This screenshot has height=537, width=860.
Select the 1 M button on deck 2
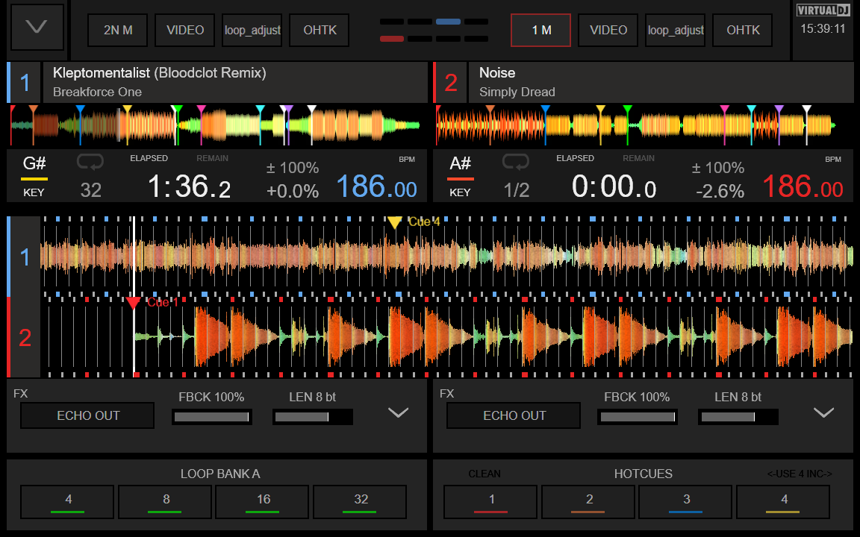[540, 30]
